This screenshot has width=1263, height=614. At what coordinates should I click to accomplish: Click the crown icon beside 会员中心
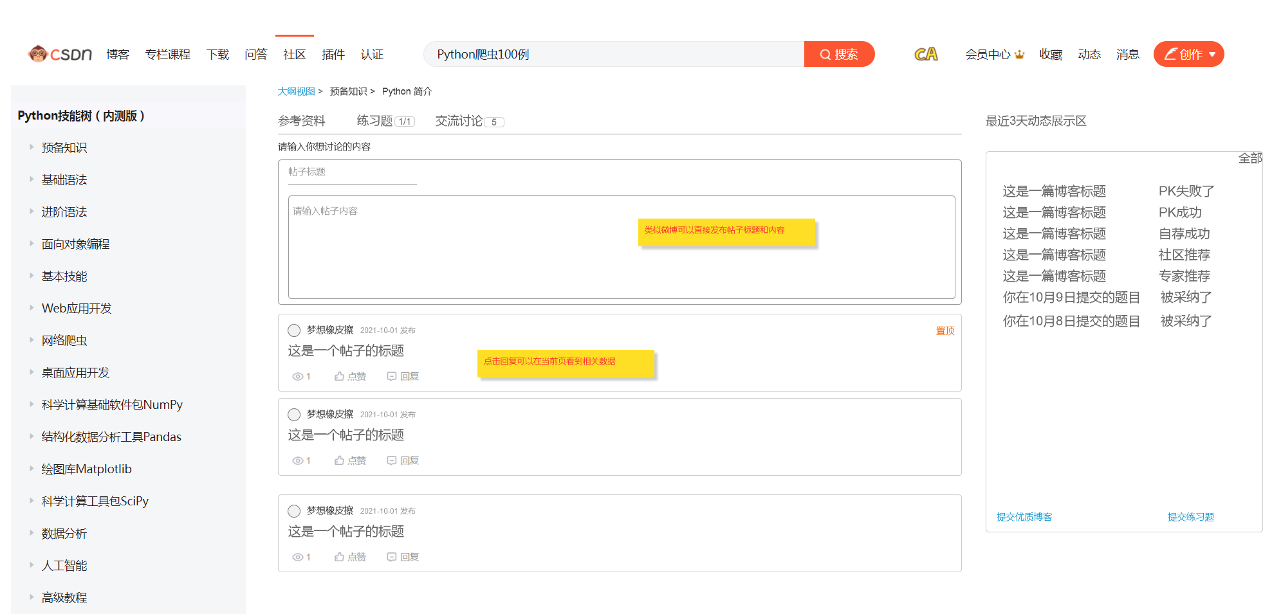tap(1019, 55)
